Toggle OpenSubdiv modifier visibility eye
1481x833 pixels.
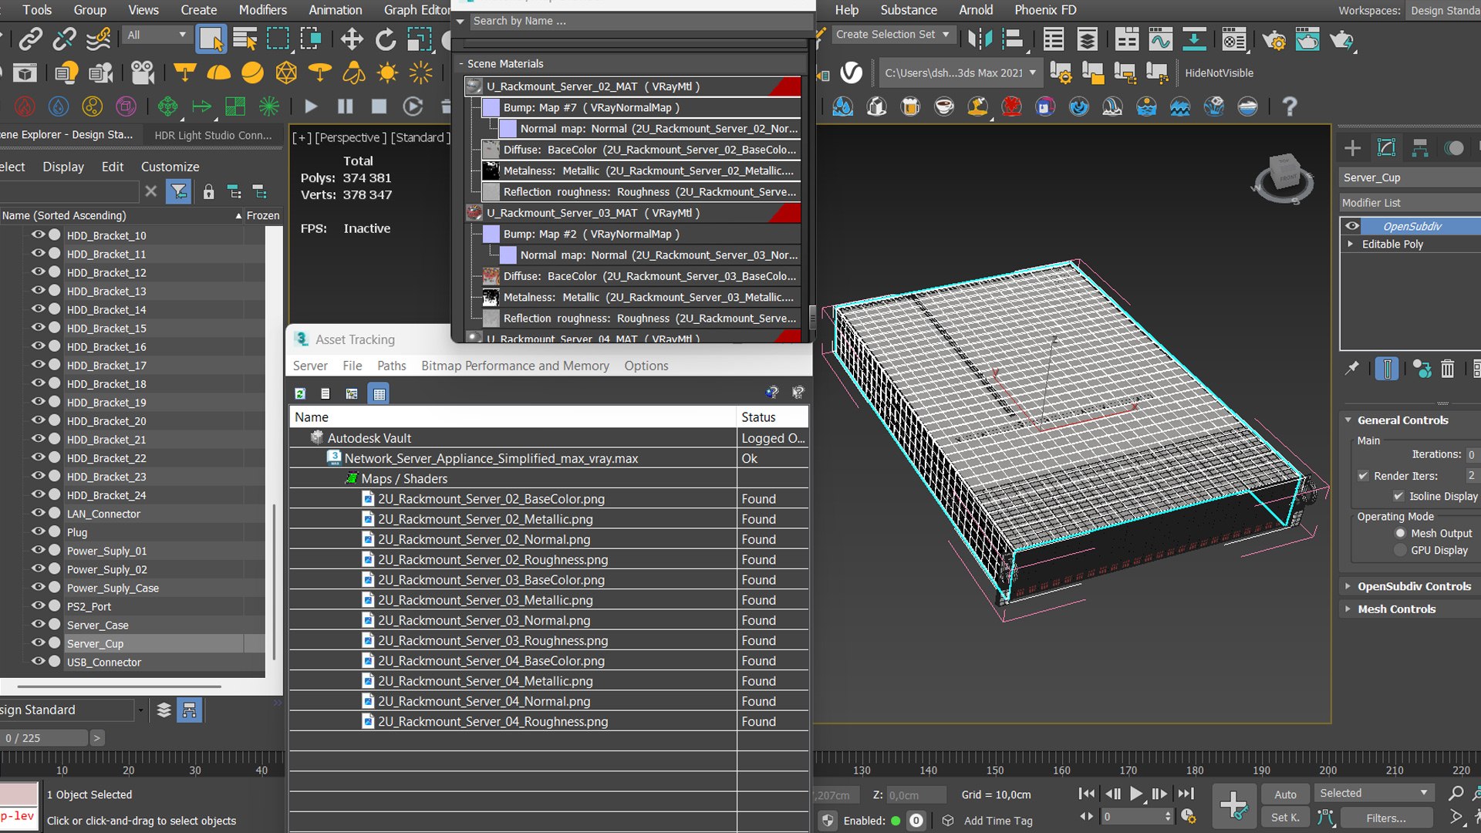[x=1352, y=226]
